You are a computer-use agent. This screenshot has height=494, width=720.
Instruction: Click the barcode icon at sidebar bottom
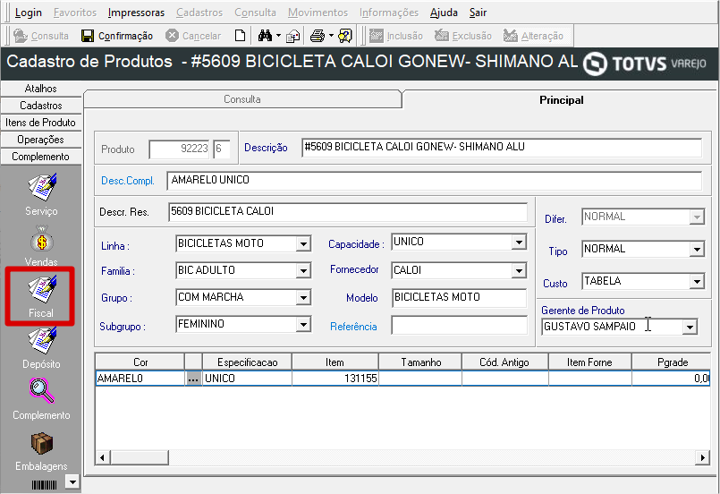(44, 485)
